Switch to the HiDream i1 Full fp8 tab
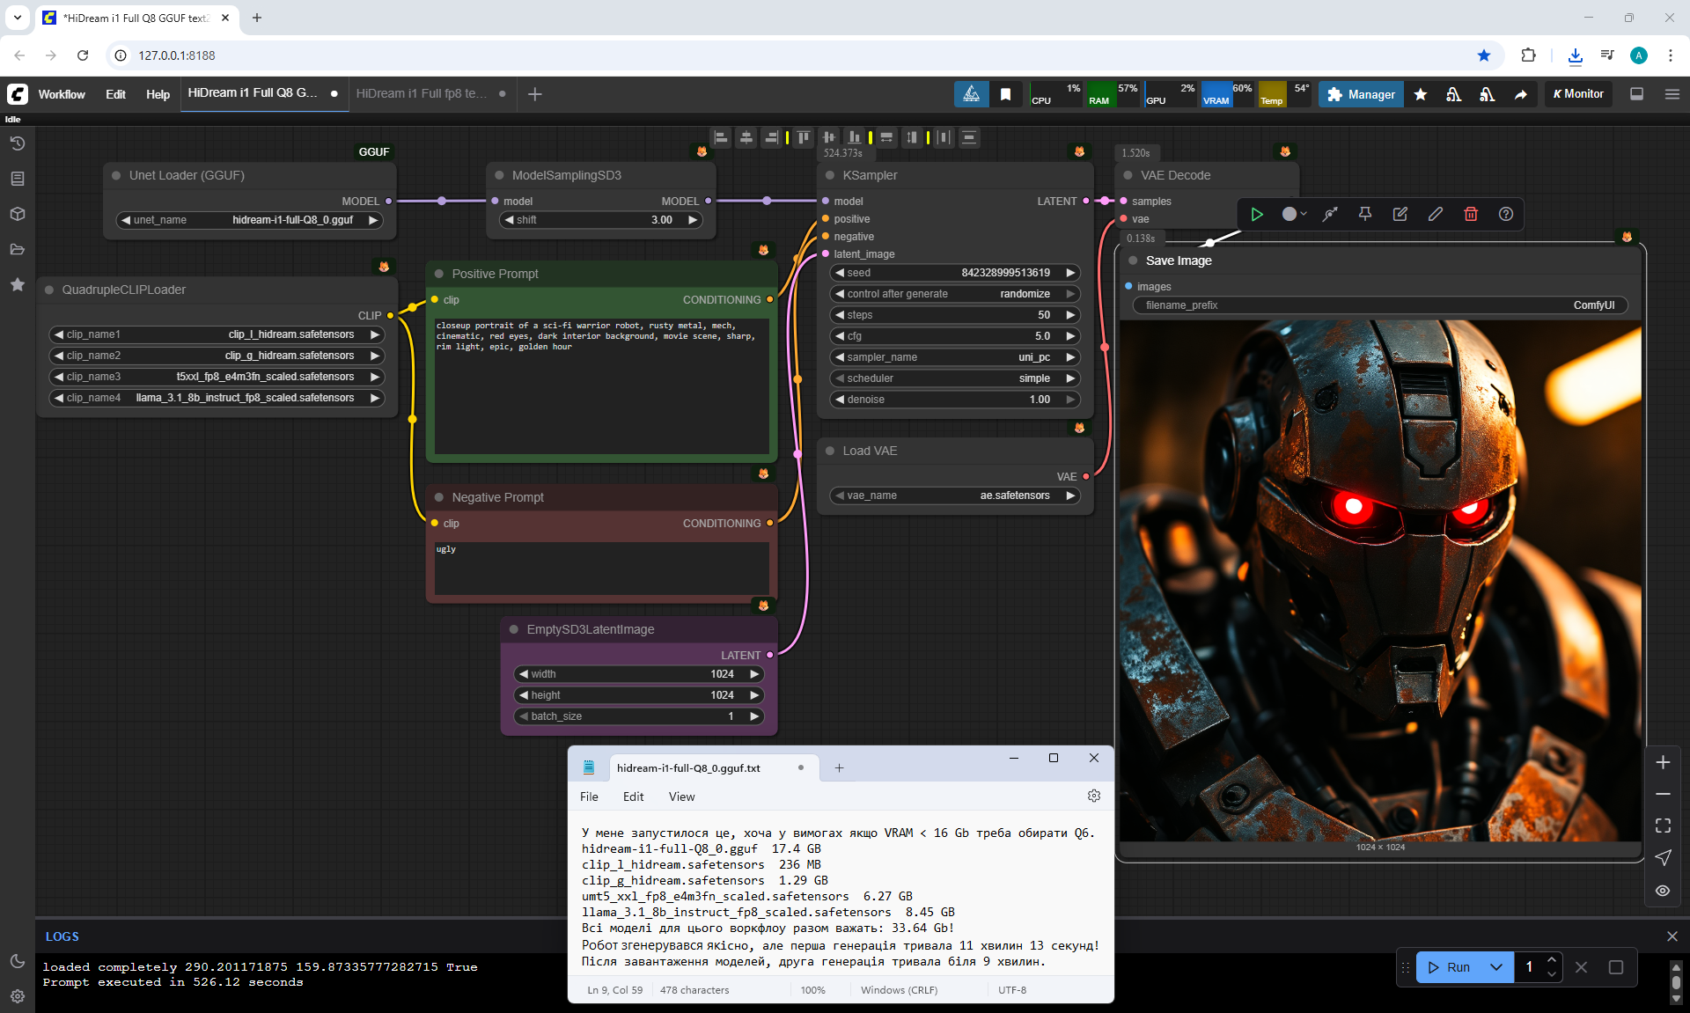Screen dimensions: 1690x1013 pos(421,93)
